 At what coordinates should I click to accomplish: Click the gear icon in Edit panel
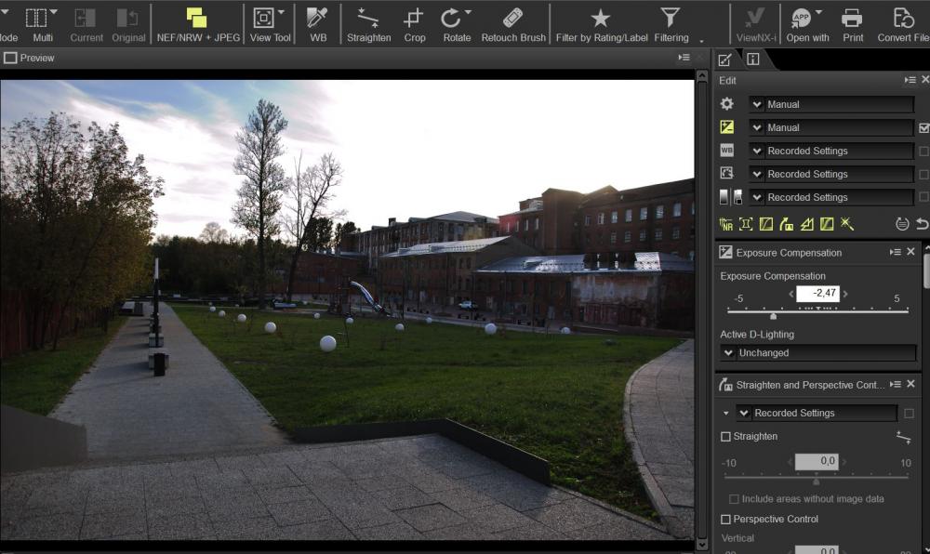(726, 104)
